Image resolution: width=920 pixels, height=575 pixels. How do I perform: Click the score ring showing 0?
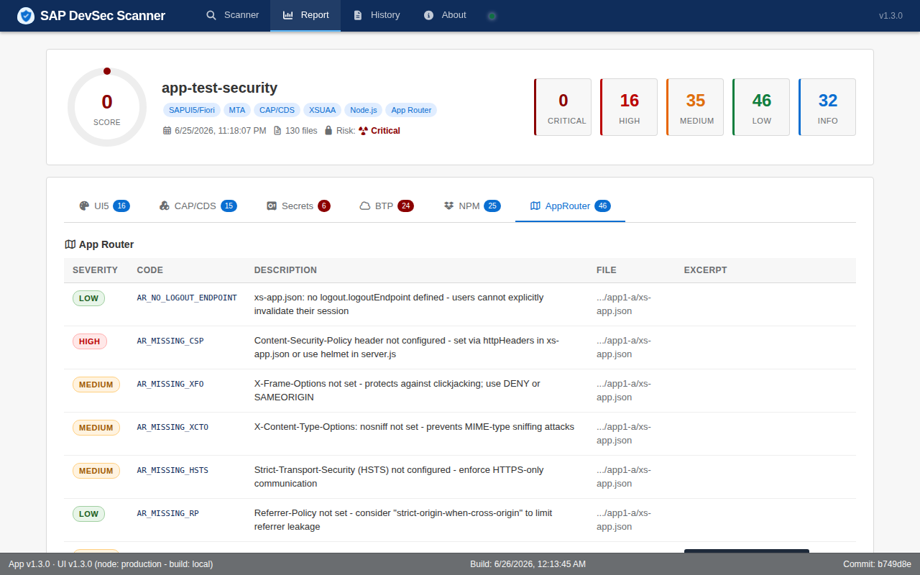coord(107,107)
